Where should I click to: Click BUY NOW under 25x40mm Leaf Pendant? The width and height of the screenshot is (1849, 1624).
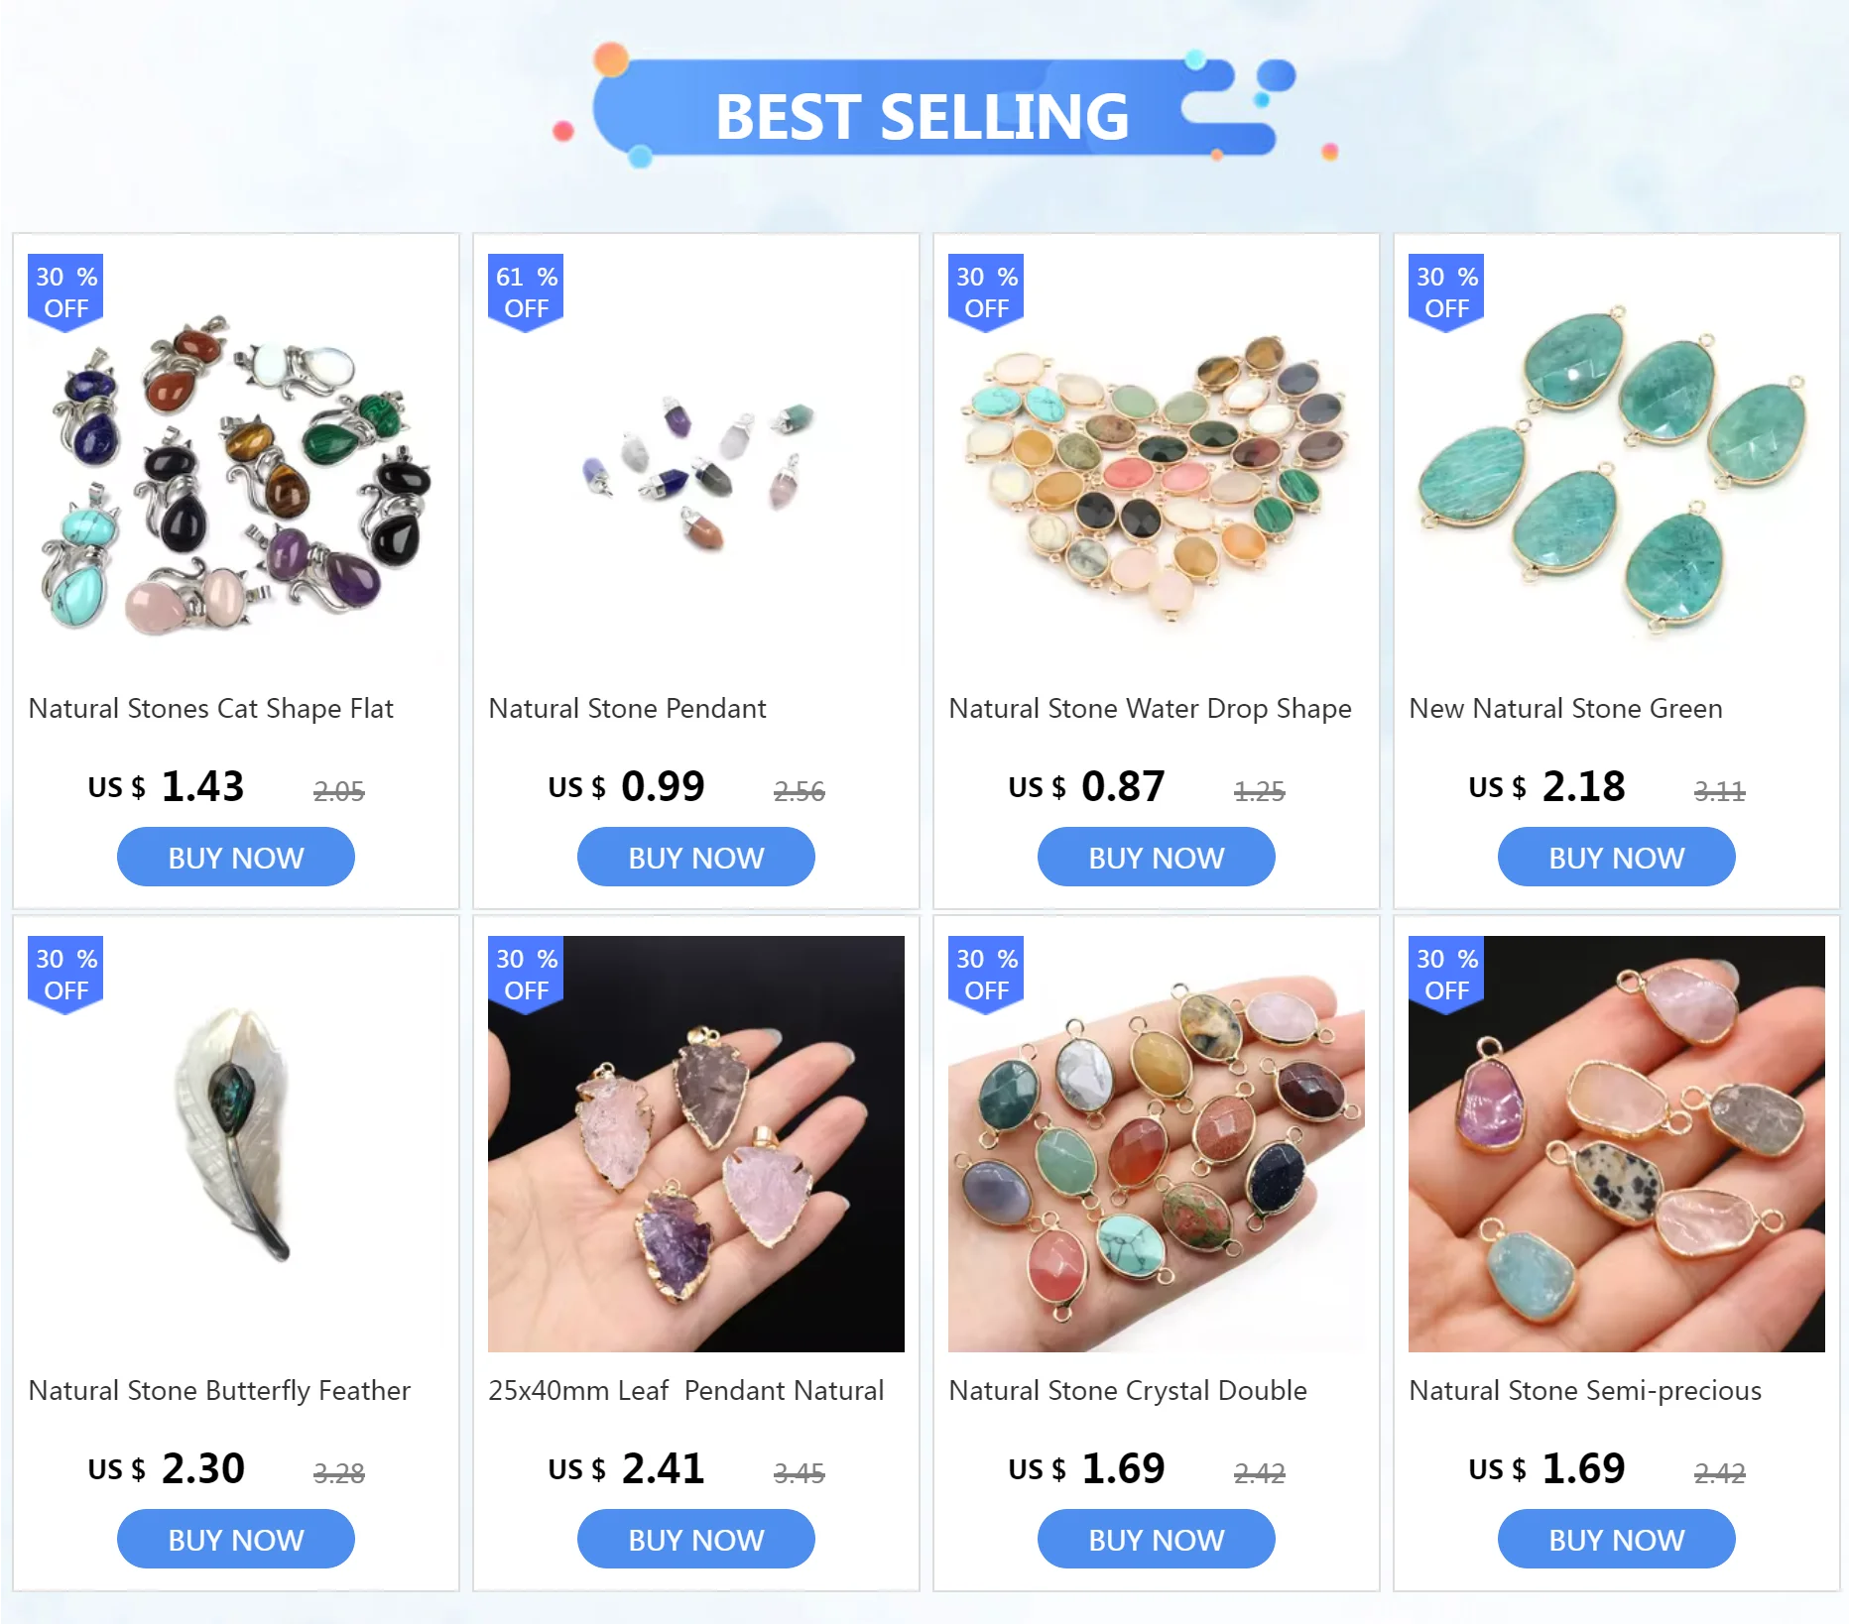[696, 1540]
